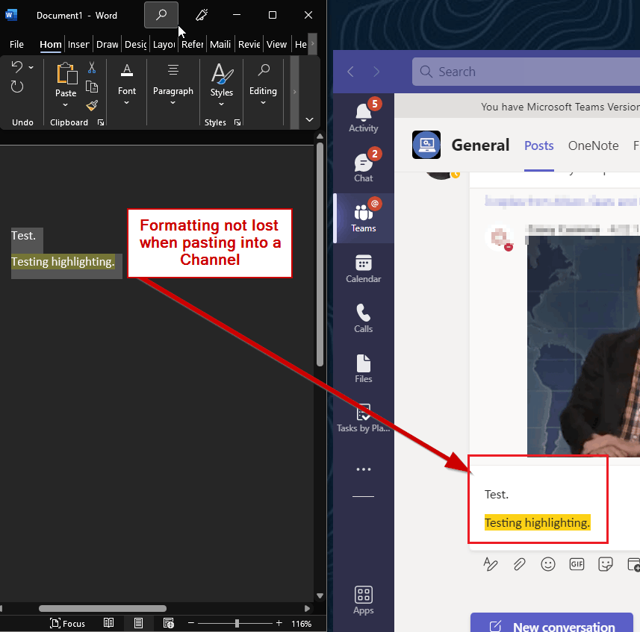The height and width of the screenshot is (632, 640).
Task: Switch to Read Mode view in Word
Action: (x=108, y=623)
